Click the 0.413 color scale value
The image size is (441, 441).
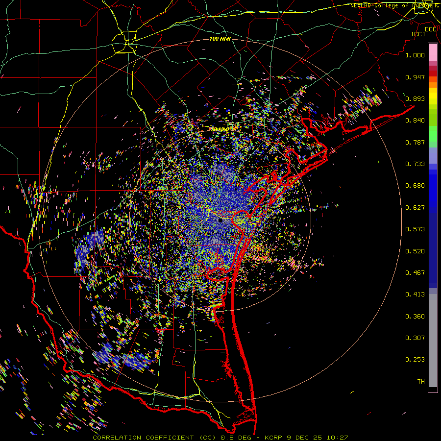pyautogui.click(x=415, y=294)
